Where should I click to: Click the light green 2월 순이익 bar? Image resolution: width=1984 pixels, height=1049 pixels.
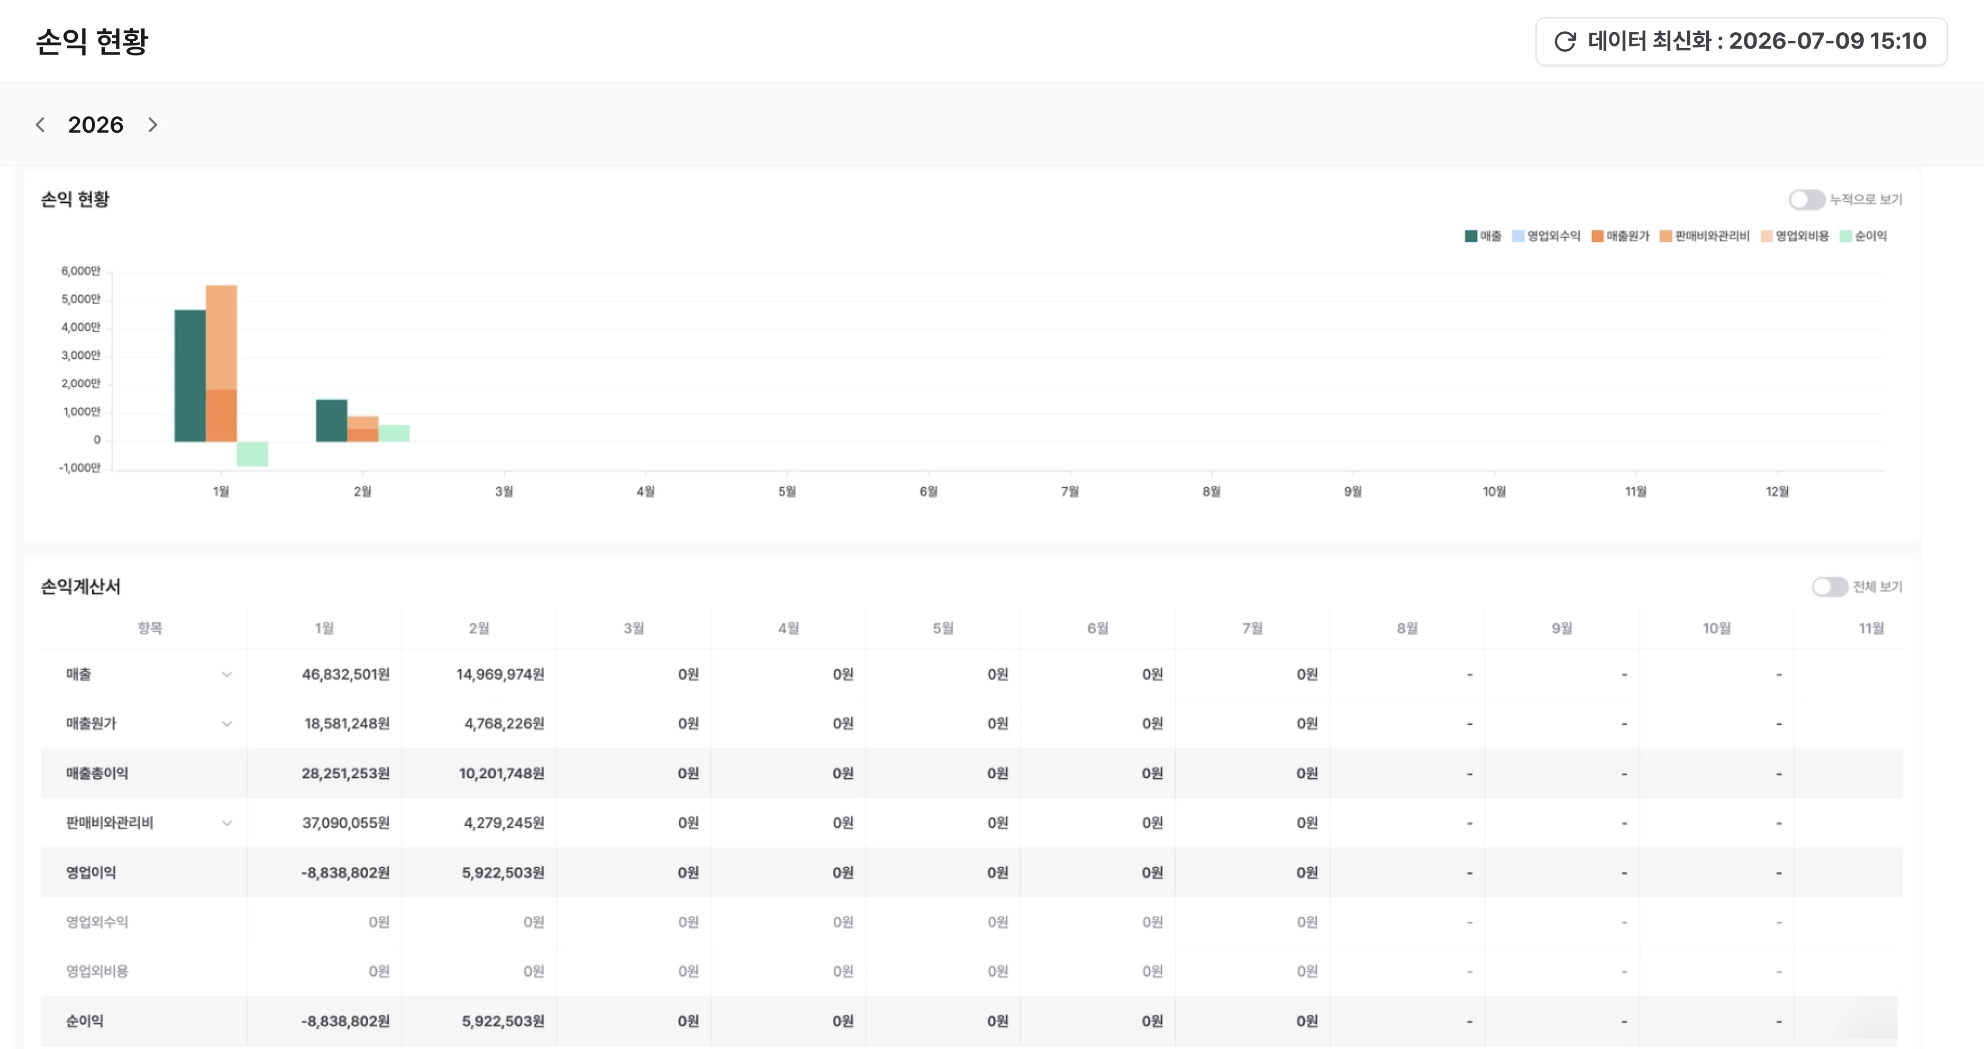tap(394, 434)
